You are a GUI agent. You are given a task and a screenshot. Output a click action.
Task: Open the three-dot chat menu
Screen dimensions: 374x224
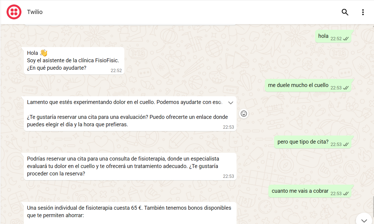(x=363, y=12)
